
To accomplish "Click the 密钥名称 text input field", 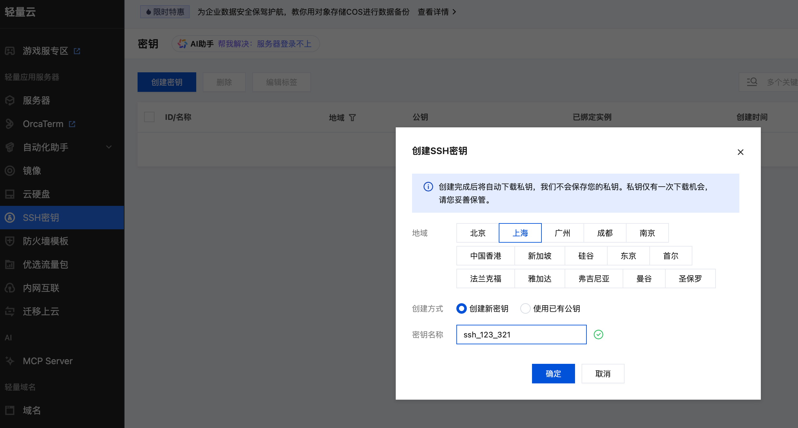I will [x=521, y=335].
